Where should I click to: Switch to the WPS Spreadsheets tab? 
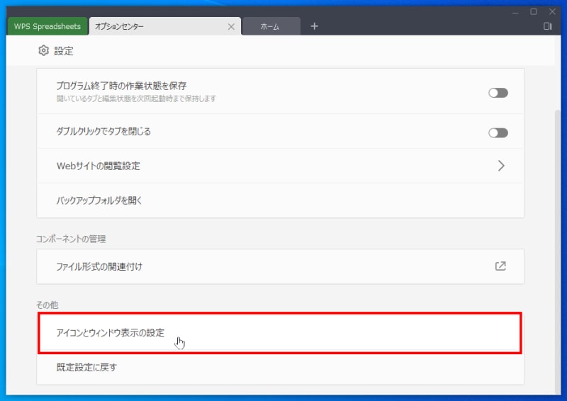(47, 26)
